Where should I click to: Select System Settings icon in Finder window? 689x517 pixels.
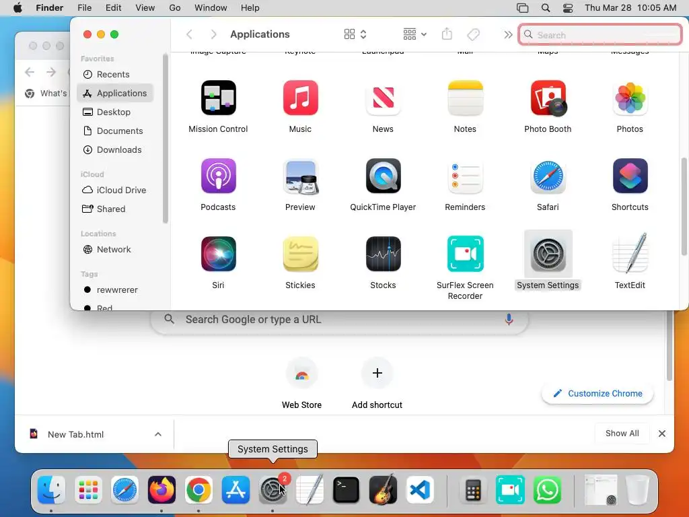click(x=548, y=254)
